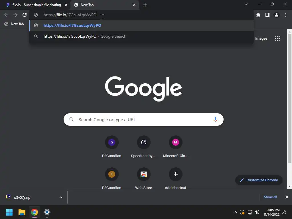Reload the current page
This screenshot has height=219, width=292.
tap(25, 15)
